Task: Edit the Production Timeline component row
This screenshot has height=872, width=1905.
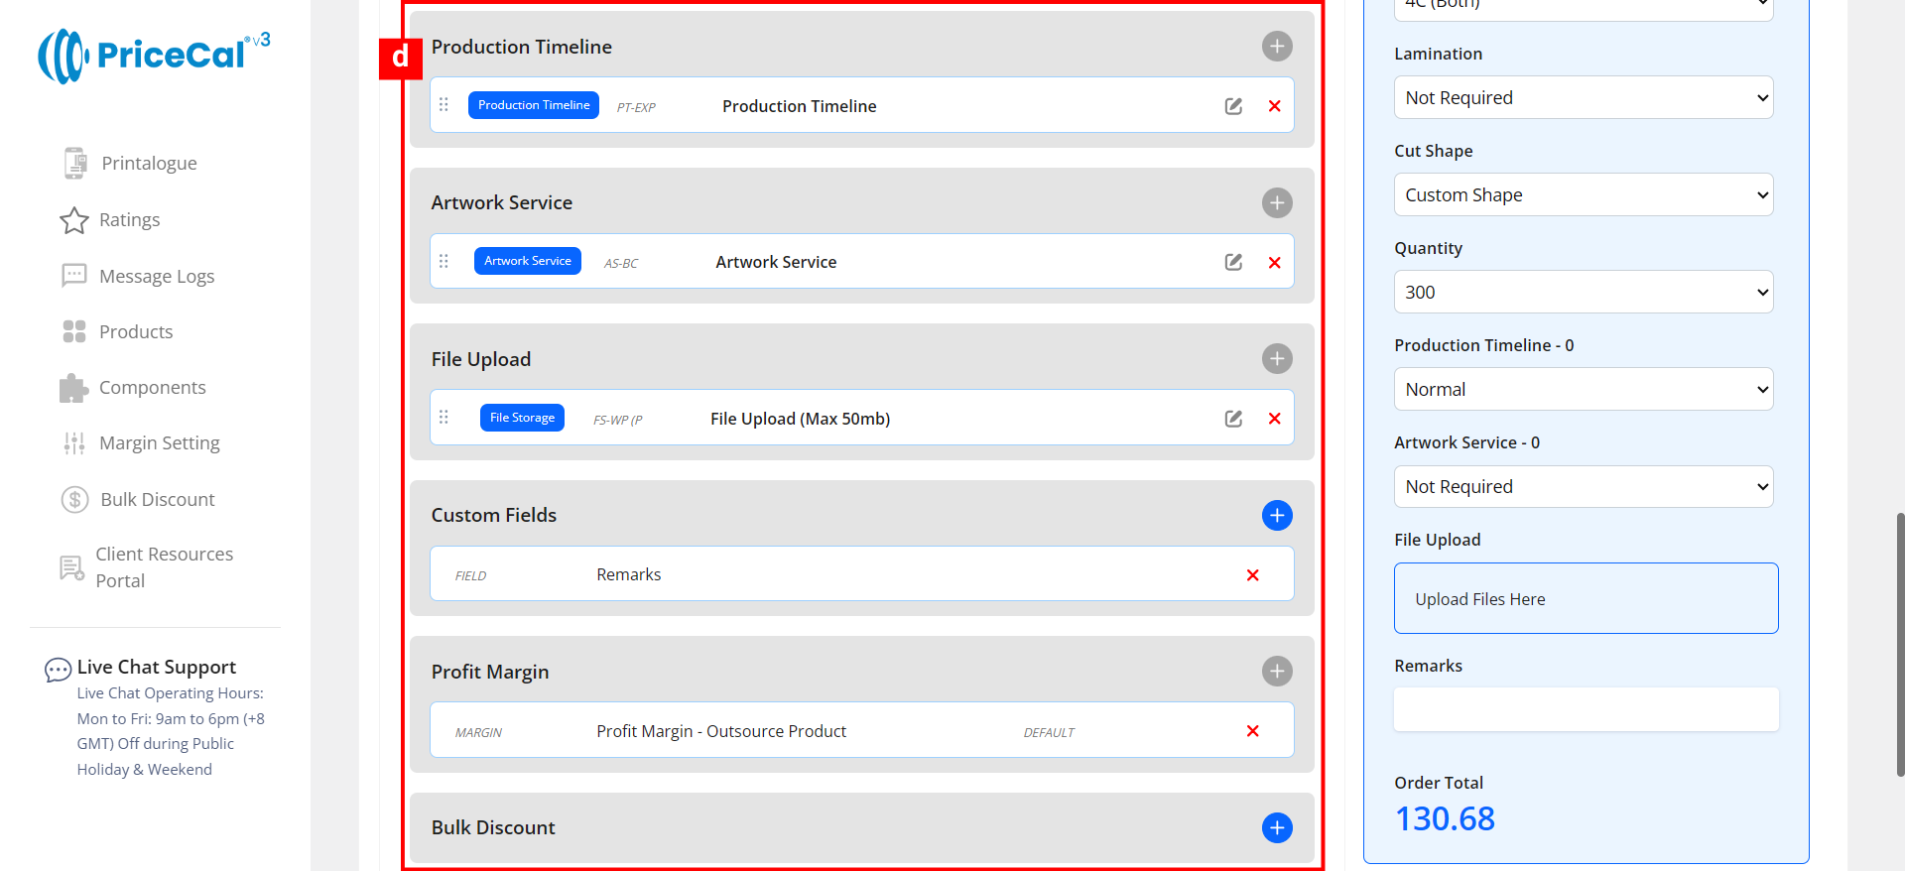Action: point(1233,106)
